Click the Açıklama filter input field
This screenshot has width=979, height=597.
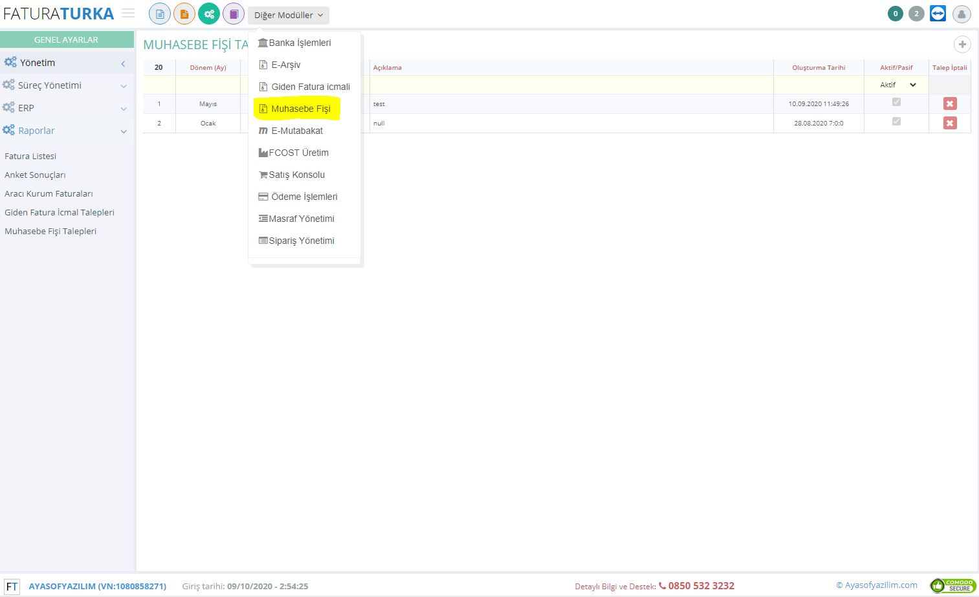coord(571,85)
